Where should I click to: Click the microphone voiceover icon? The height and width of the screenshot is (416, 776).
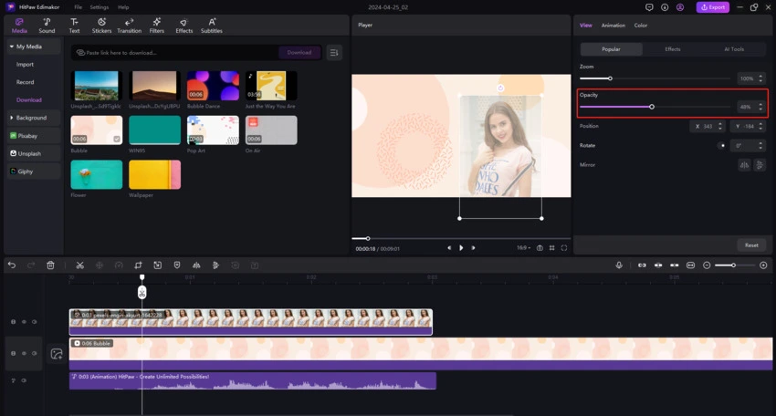coord(619,265)
